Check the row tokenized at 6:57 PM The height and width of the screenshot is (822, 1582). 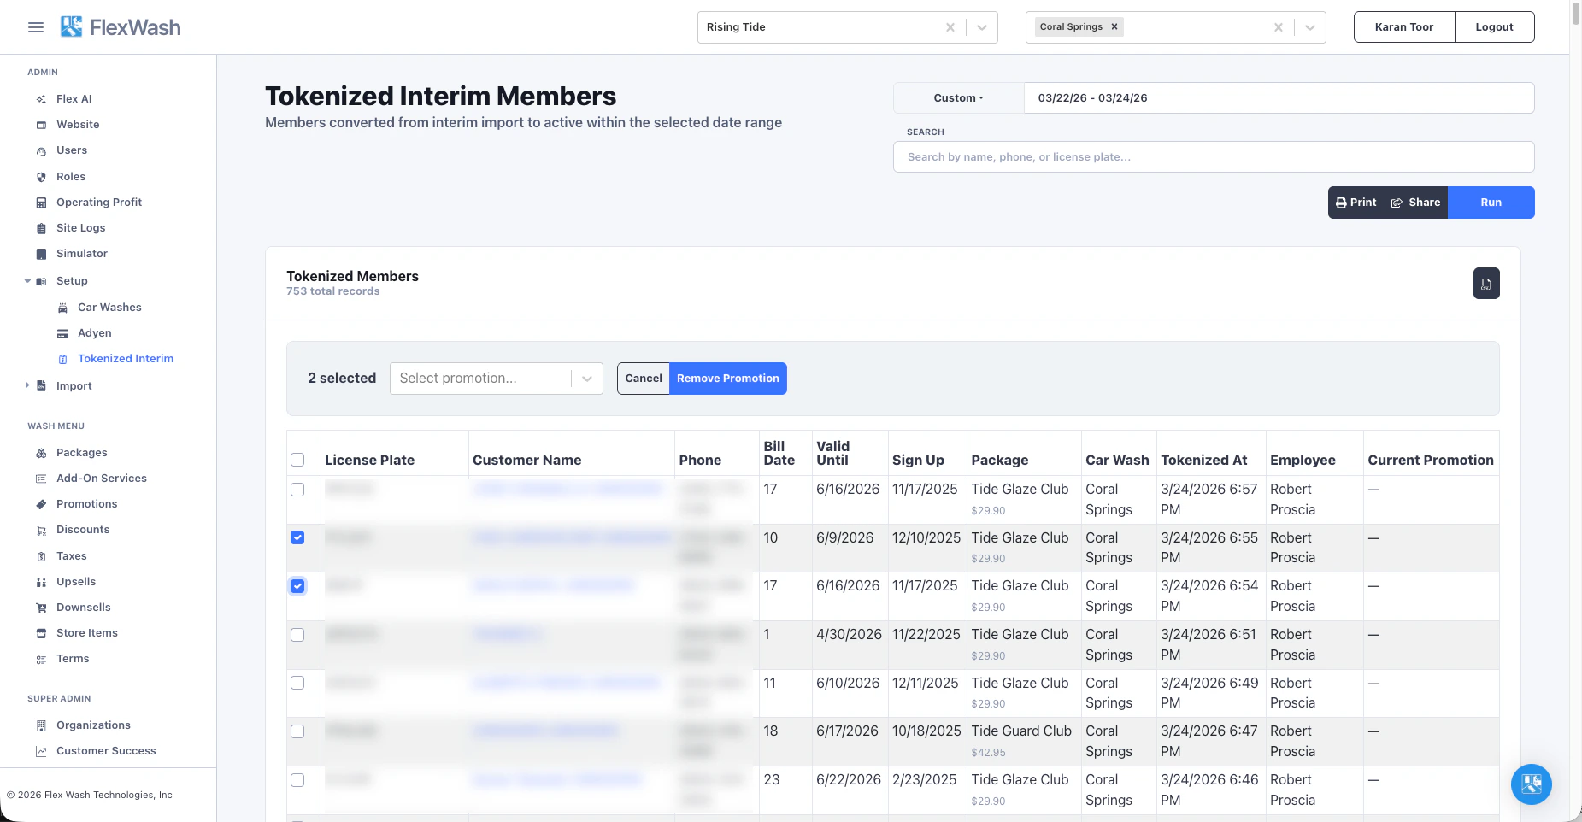pos(297,490)
